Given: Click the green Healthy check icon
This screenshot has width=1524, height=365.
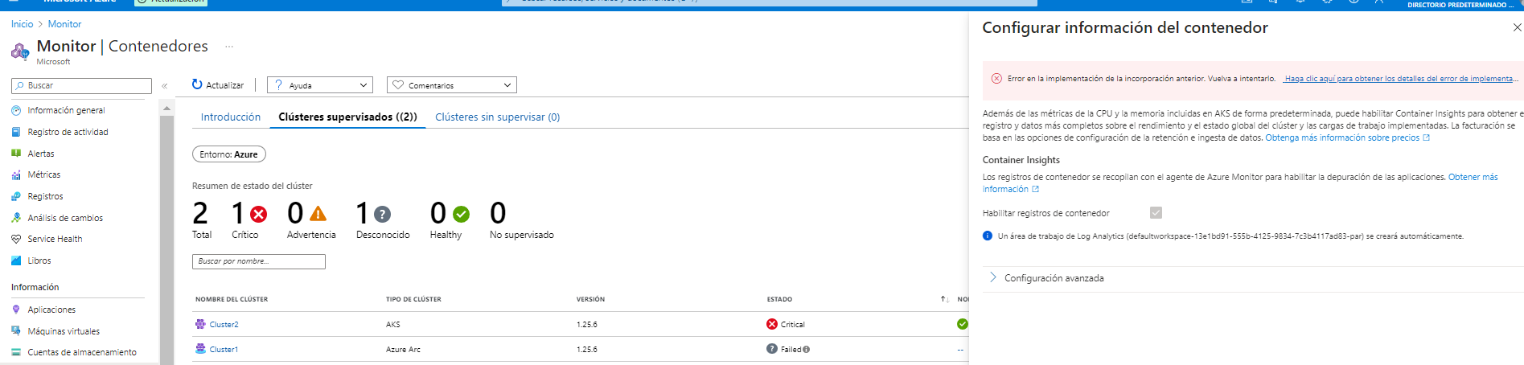Looking at the screenshot, I should point(461,214).
